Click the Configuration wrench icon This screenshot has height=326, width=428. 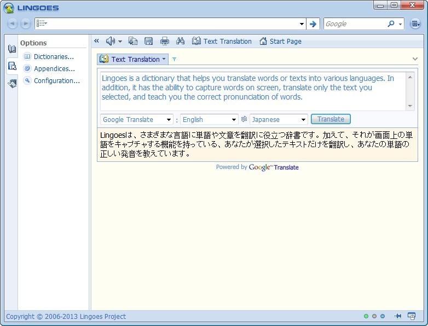click(27, 80)
